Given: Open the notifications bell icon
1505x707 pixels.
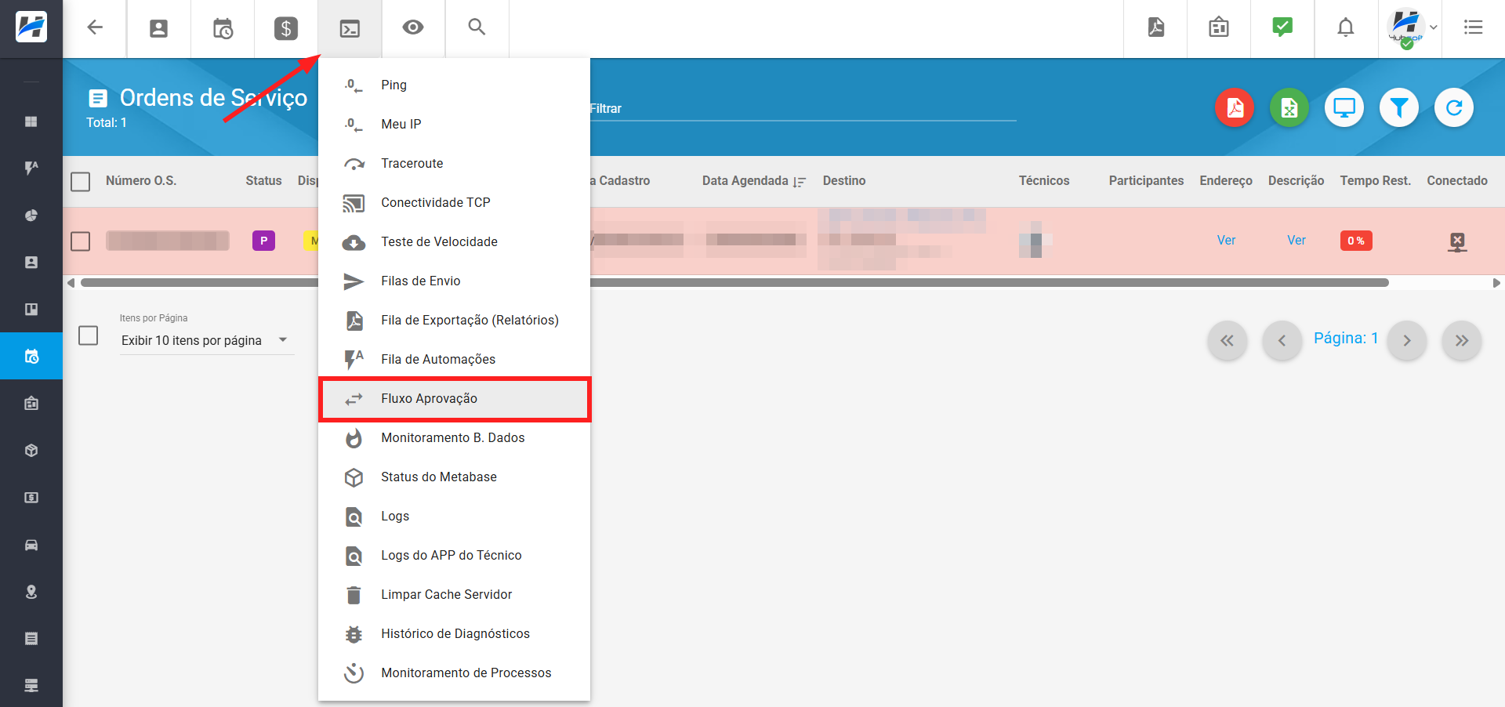Looking at the screenshot, I should click(x=1346, y=27).
